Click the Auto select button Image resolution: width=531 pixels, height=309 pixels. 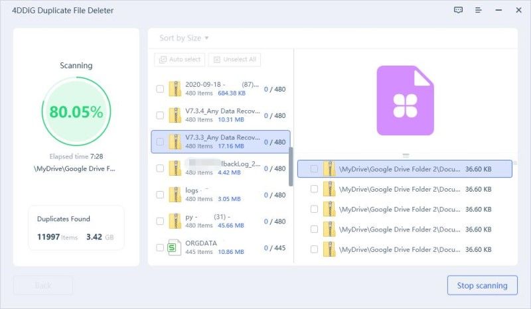click(180, 60)
